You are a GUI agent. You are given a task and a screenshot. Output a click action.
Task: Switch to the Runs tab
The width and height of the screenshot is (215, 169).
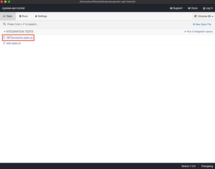pyautogui.click(x=23, y=16)
